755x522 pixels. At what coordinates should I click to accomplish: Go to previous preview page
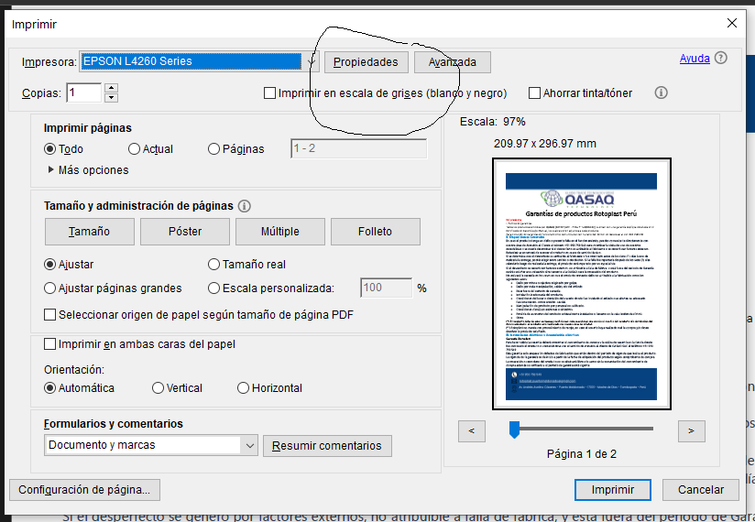click(472, 430)
